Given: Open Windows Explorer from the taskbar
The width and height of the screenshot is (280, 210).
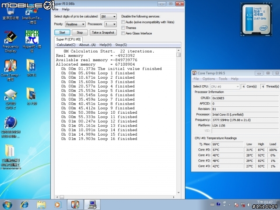Looking at the screenshot, I should (41, 205).
